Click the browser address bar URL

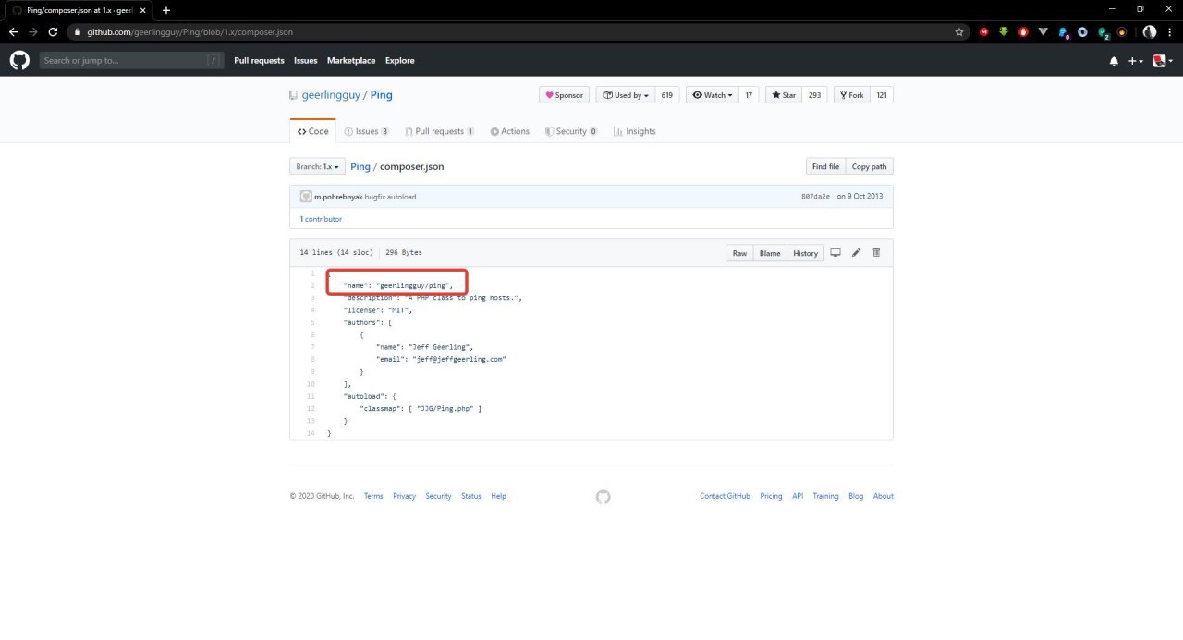(x=189, y=31)
